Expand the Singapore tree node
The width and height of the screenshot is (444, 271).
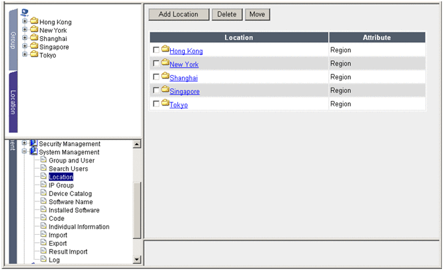pos(25,47)
